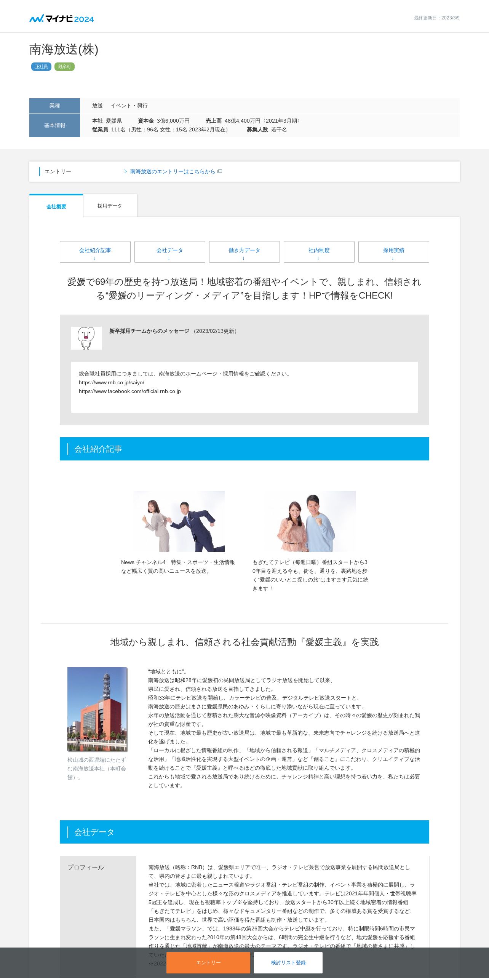The image size is (489, 978).
Task: Open the News チャンネル4 photo
Action: pos(179,521)
